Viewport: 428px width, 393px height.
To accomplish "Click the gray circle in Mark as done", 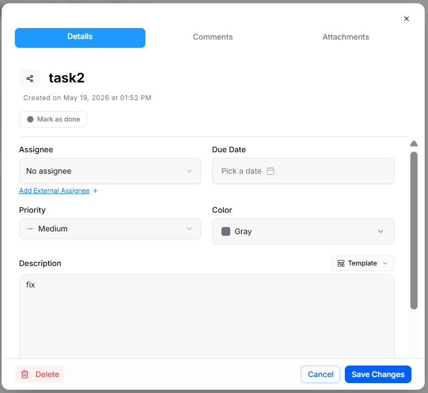I will (30, 119).
